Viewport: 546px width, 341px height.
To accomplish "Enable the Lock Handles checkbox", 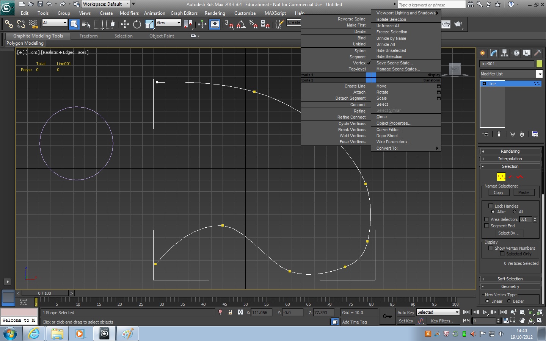I will click(x=491, y=206).
